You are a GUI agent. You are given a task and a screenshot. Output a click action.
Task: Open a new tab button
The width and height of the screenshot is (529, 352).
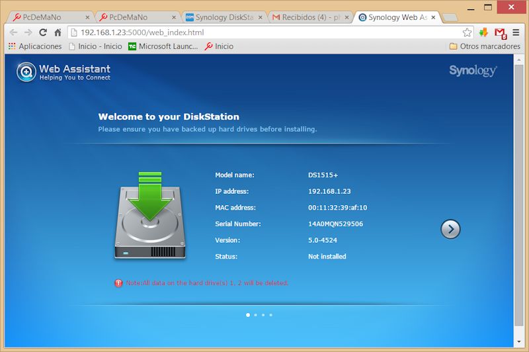[450, 17]
